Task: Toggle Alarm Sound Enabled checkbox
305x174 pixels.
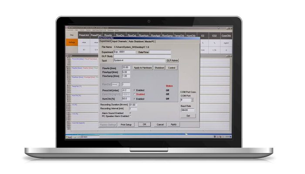Action: point(130,113)
